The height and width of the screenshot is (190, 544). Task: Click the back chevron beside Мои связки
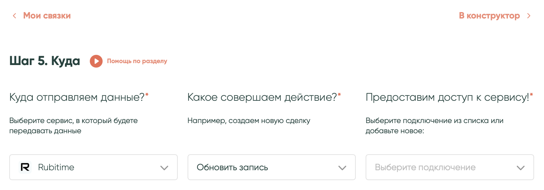click(x=14, y=16)
